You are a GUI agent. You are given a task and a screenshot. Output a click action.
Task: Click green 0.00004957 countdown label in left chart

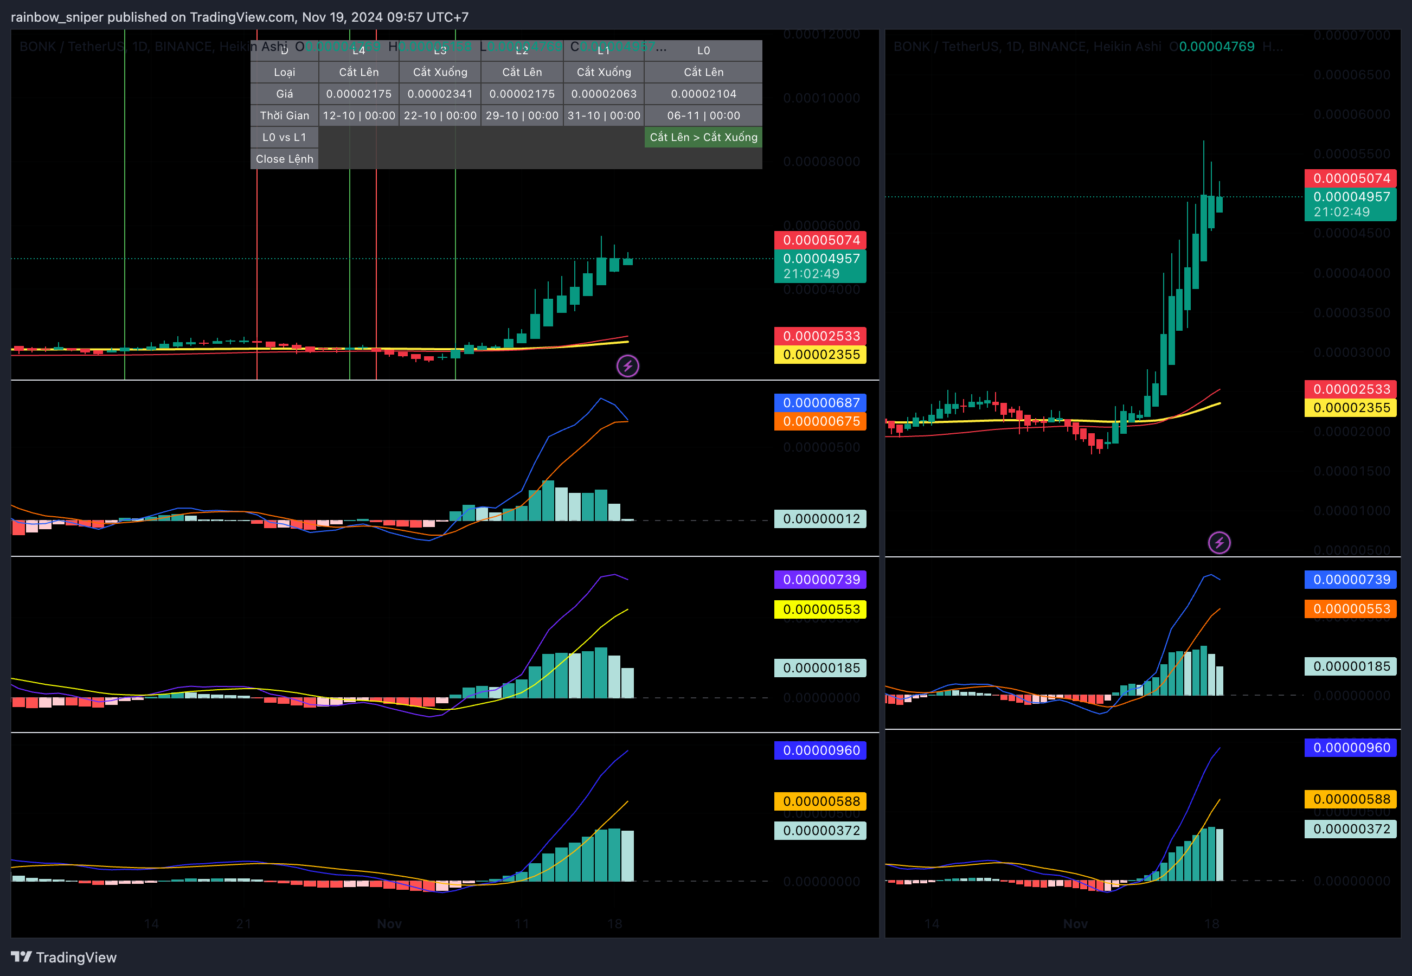820,266
